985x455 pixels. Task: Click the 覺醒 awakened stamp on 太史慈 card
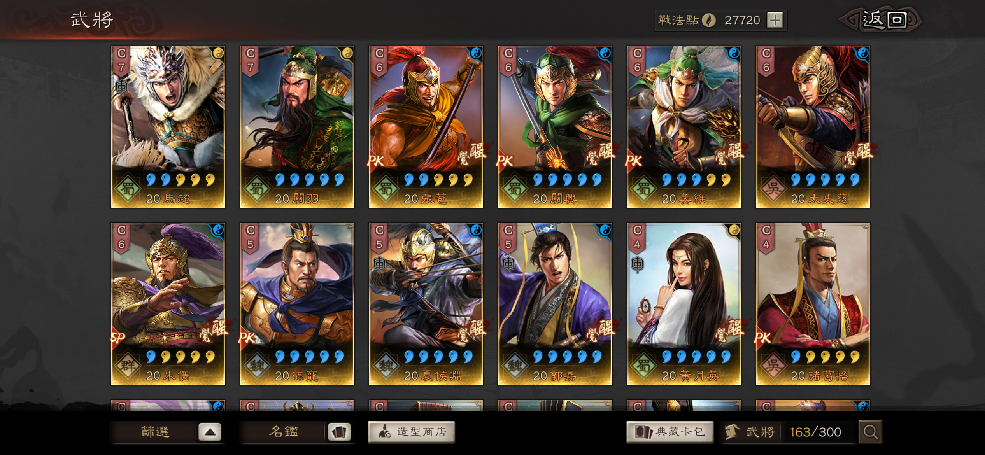859,153
